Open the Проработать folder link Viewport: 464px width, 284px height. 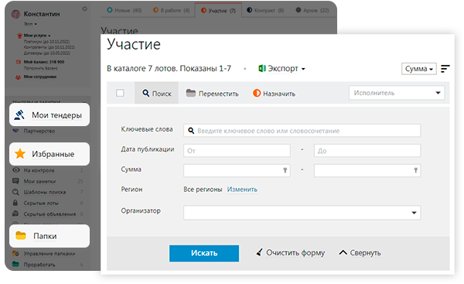pos(39,265)
